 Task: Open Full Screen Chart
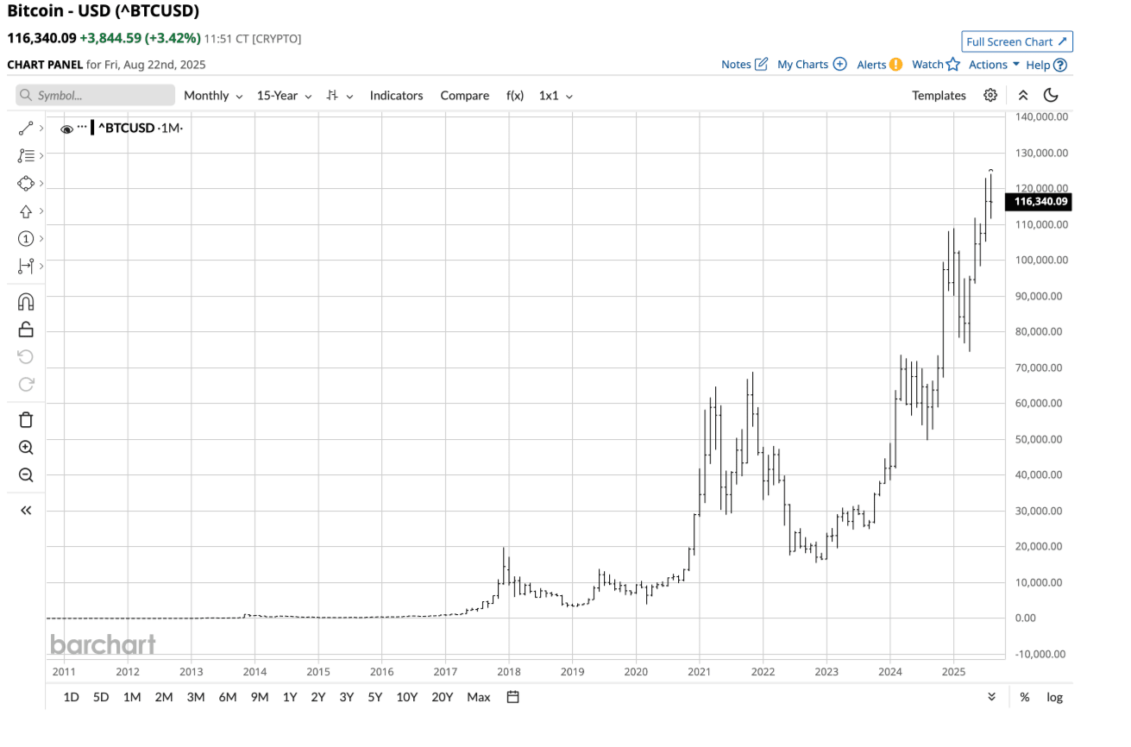pos(1017,41)
